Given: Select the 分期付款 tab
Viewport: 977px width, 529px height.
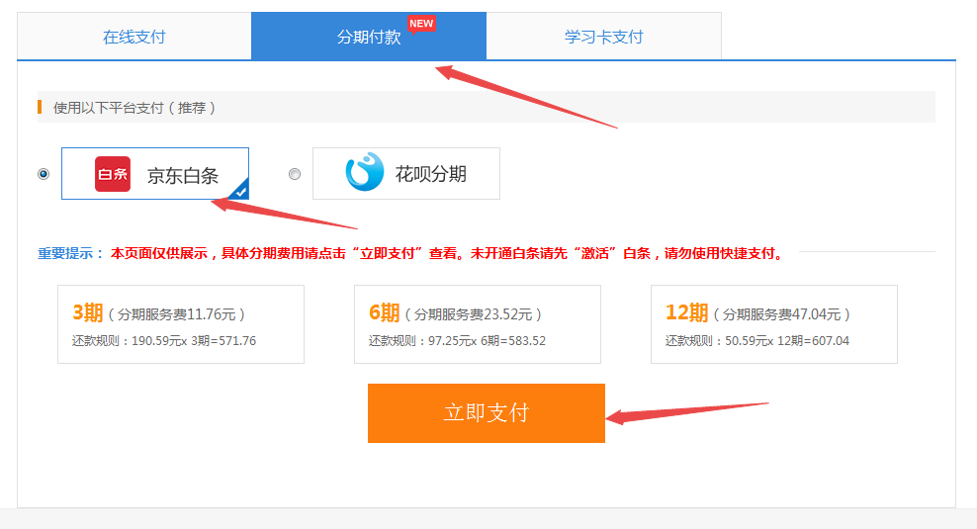Looking at the screenshot, I should click(x=369, y=37).
